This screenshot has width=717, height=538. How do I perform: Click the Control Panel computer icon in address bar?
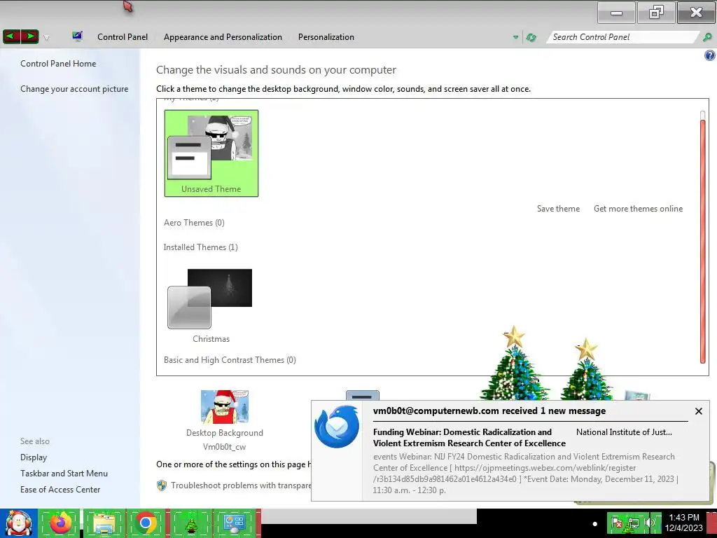[77, 36]
